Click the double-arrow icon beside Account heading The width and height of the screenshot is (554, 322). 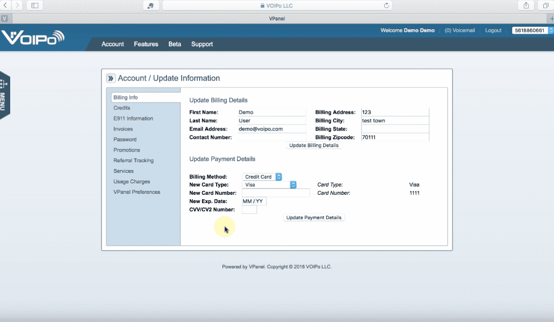(111, 79)
